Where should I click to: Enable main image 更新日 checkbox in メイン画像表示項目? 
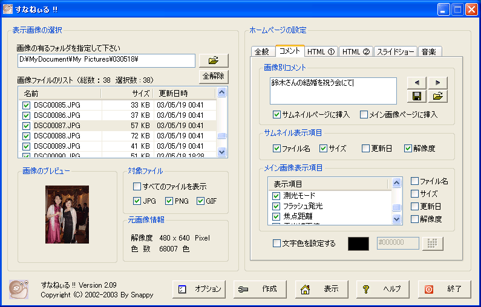tap(414, 206)
